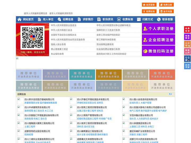Open 保障农民工工资支付条例 article

click(x=108, y=30)
